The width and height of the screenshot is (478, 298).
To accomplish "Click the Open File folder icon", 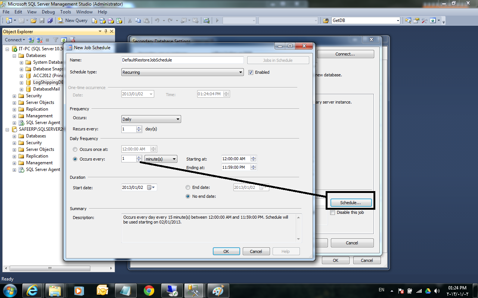I will point(34,20).
